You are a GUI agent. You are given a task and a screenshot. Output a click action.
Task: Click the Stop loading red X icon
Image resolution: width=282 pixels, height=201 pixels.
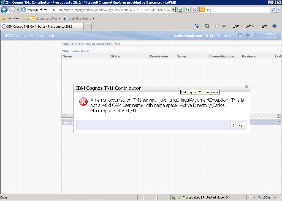(x=195, y=10)
